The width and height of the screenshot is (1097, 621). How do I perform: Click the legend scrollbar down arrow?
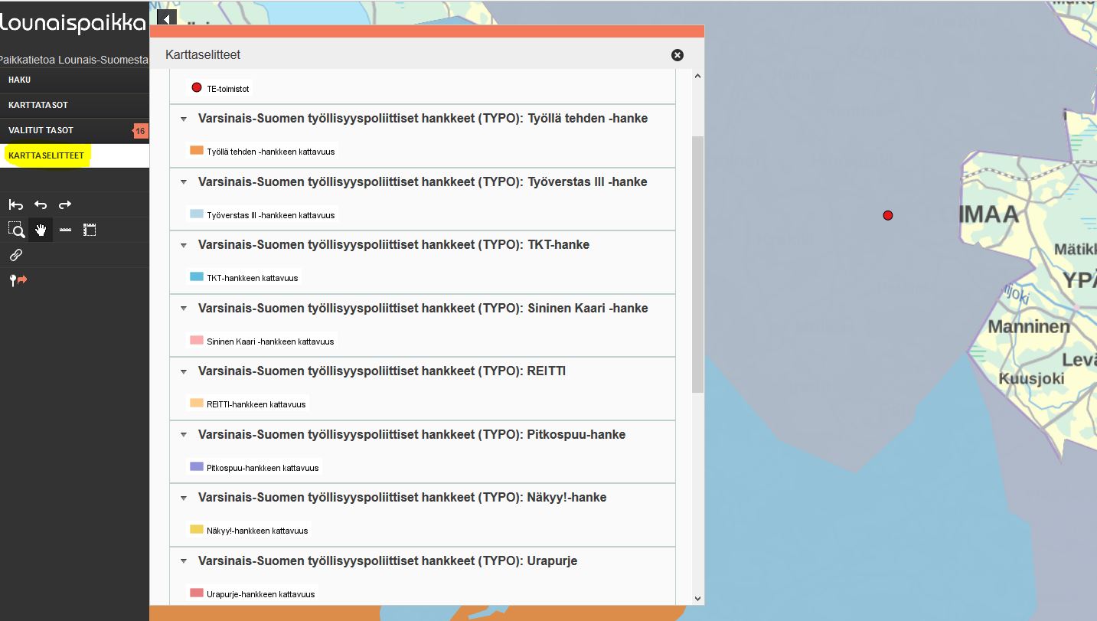[x=697, y=598]
